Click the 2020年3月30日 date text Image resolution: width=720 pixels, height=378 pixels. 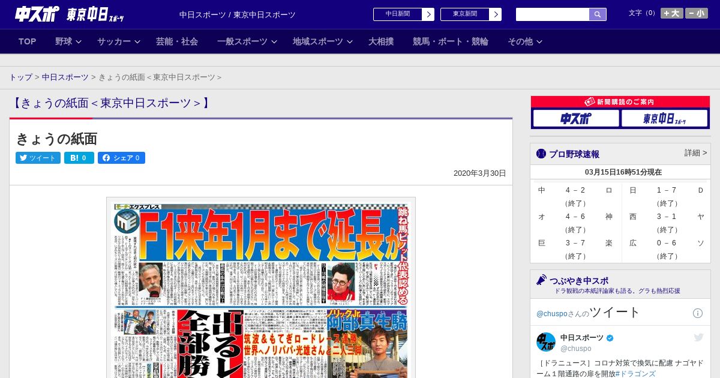[x=479, y=173]
